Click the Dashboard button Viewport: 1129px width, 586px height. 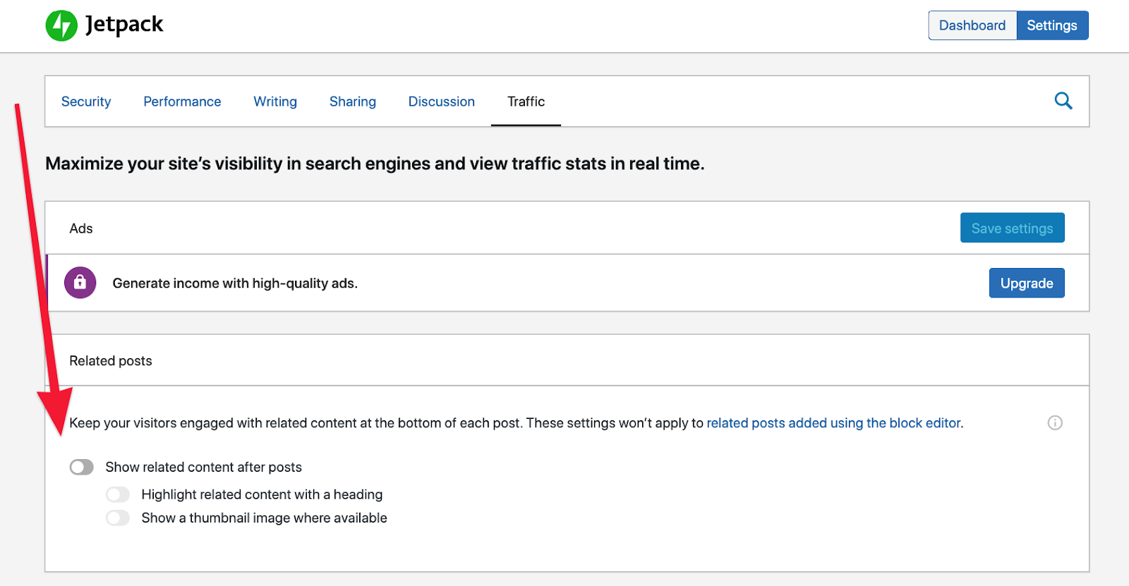(x=972, y=25)
